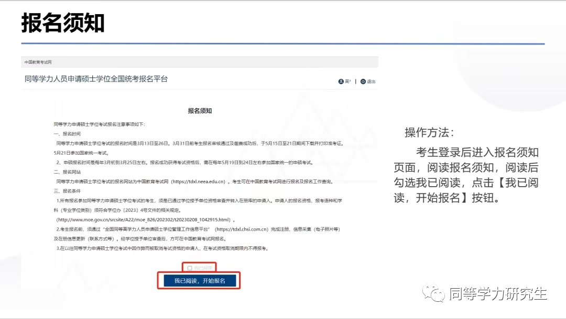Click the large 报名须知 slide title
This screenshot has height=319, width=566.
pyautogui.click(x=63, y=23)
